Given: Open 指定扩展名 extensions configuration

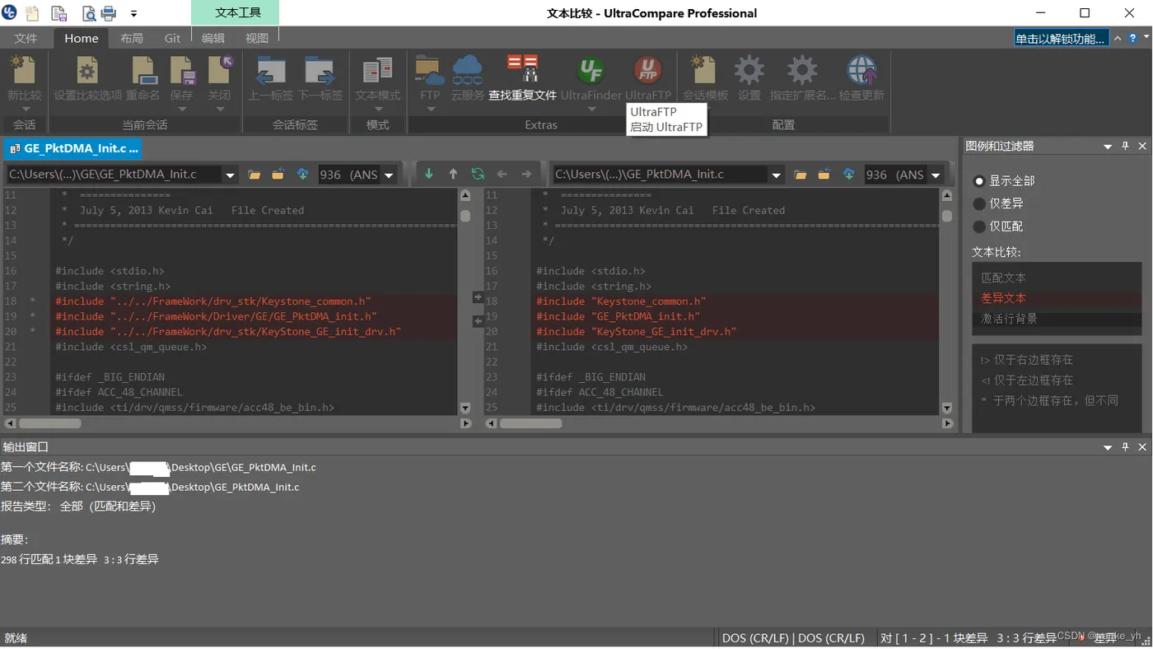Looking at the screenshot, I should (x=802, y=78).
